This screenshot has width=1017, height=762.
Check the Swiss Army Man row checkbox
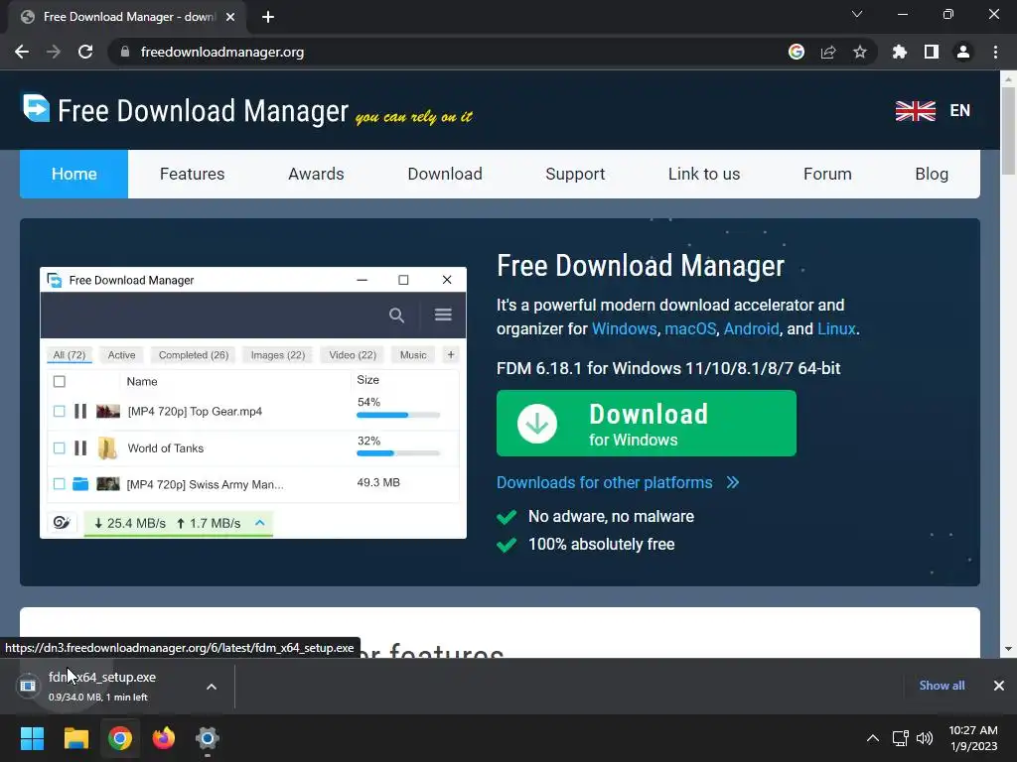pos(59,483)
